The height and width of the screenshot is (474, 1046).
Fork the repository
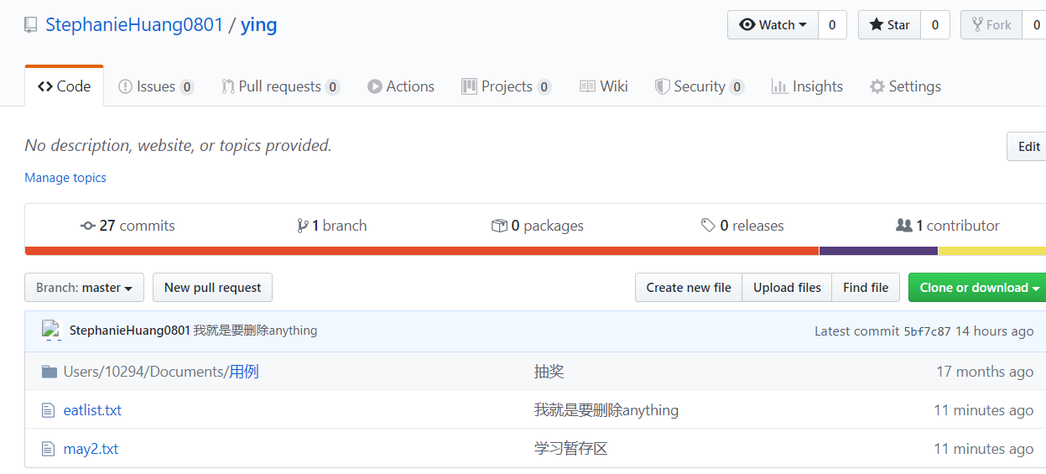991,24
